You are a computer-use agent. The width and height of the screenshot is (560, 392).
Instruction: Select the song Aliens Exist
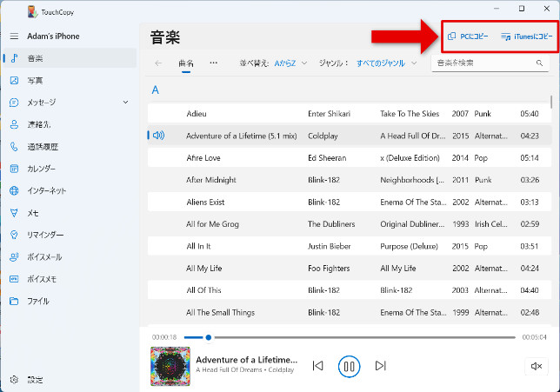pos(350,202)
